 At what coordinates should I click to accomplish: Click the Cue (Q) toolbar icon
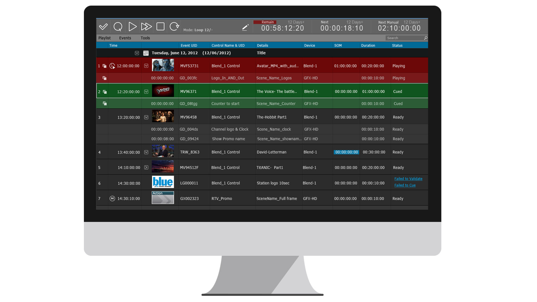[x=118, y=27]
